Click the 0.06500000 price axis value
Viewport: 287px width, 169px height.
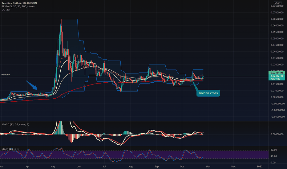point(277,19)
